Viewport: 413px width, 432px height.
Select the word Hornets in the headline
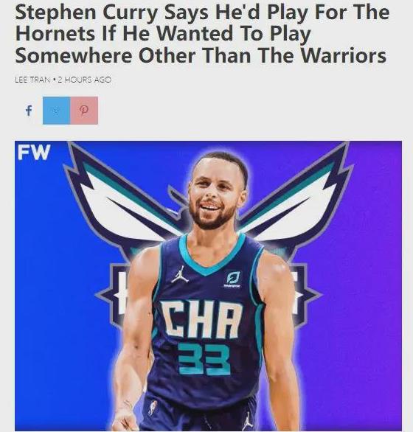coord(55,34)
